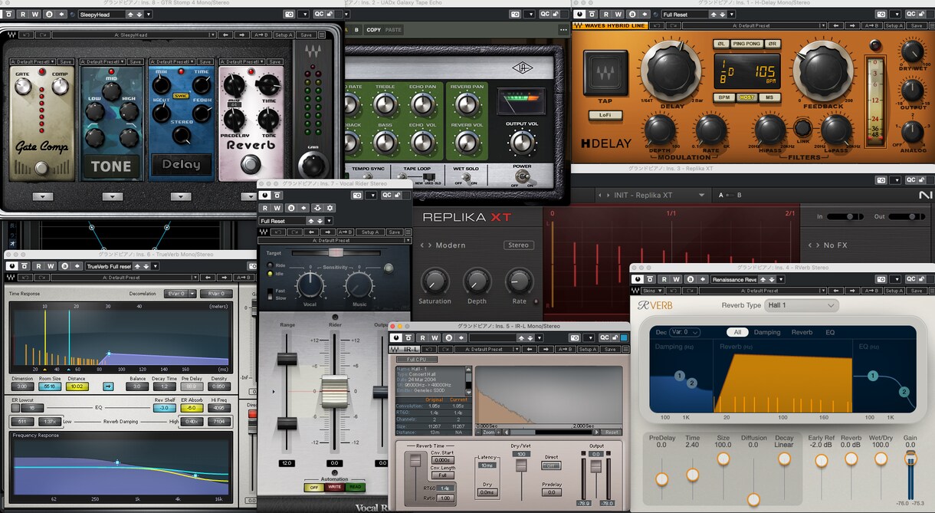Select the Reverb tab in RVerb
The image size is (935, 513).
[802, 332]
